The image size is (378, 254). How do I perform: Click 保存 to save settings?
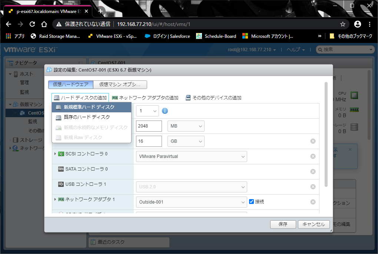[283, 224]
